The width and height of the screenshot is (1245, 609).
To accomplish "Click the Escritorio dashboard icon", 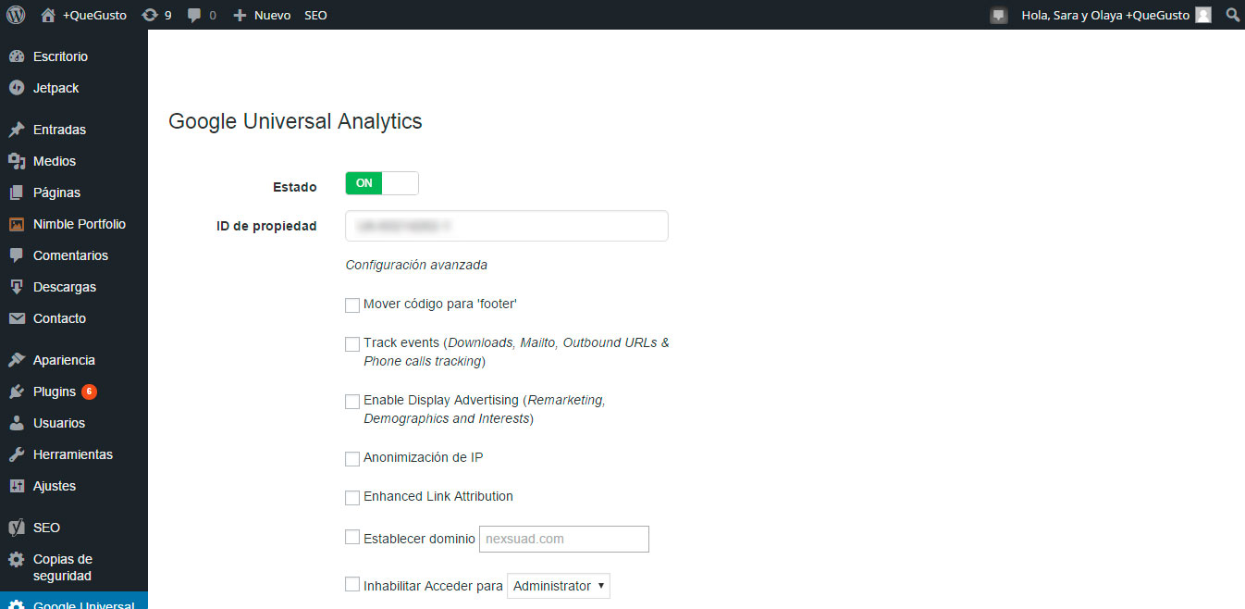I will [17, 56].
